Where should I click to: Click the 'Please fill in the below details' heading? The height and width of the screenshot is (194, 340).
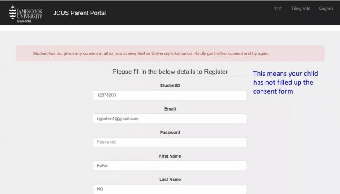click(170, 72)
